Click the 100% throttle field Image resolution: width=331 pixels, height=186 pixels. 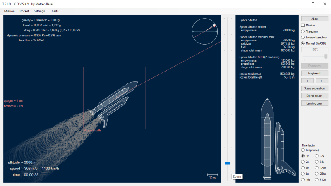314,50
